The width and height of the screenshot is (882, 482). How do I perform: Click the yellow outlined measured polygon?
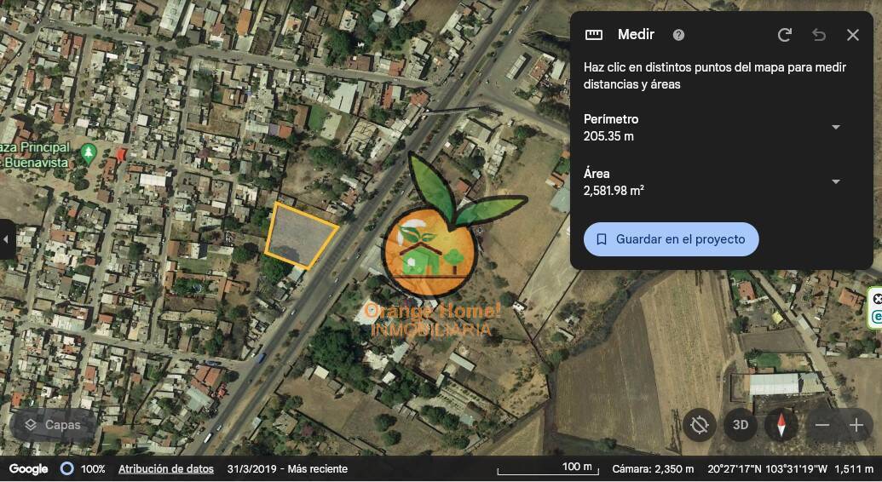tap(298, 234)
